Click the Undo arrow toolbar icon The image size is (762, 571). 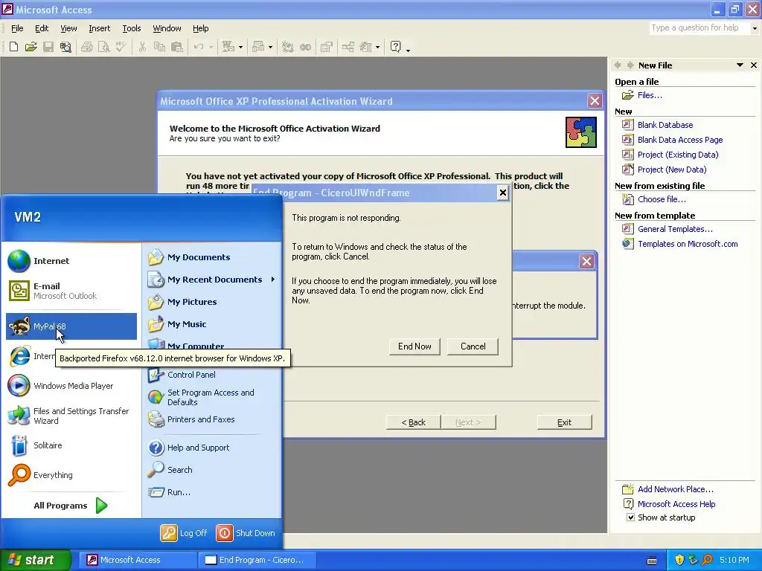coord(198,47)
